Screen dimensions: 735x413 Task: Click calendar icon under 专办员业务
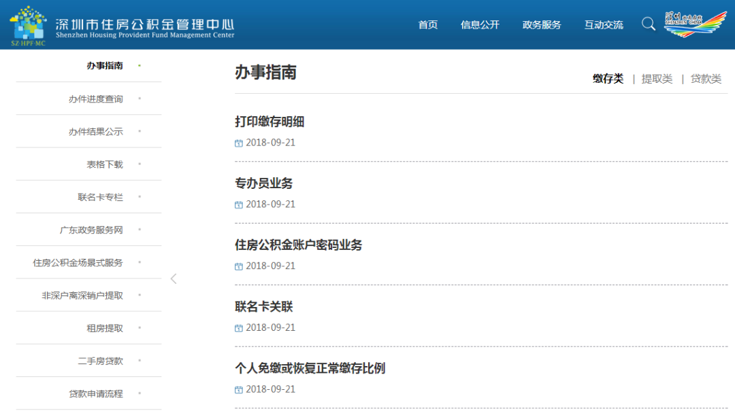(x=239, y=205)
